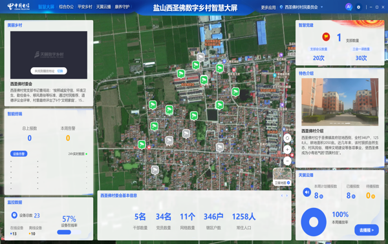The height and width of the screenshot is (244, 388).
Task: Select the gray offline camera marker at top
Action: 200,57
